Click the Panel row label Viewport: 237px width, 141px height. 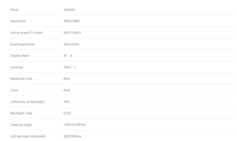(x=14, y=10)
